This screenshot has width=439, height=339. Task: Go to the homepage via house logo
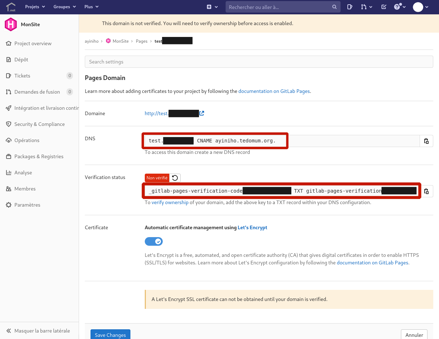coord(11,7)
